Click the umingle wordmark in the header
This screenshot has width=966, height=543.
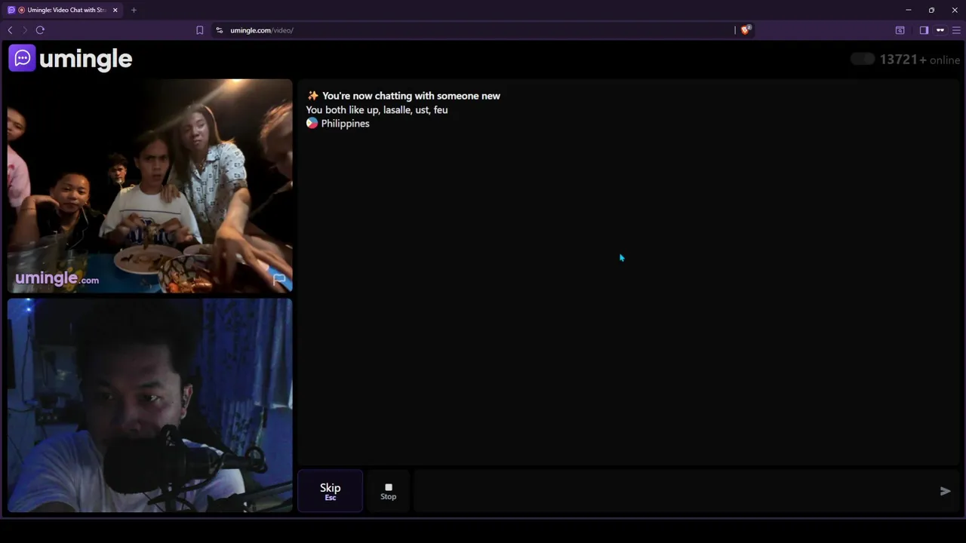(x=85, y=59)
